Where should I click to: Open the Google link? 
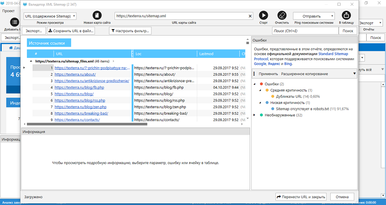[x=260, y=64]
